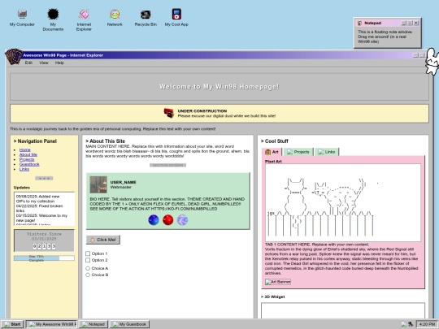Click the purple swirl orb icon
The height and width of the screenshot is (329, 439).
pyautogui.click(x=183, y=220)
